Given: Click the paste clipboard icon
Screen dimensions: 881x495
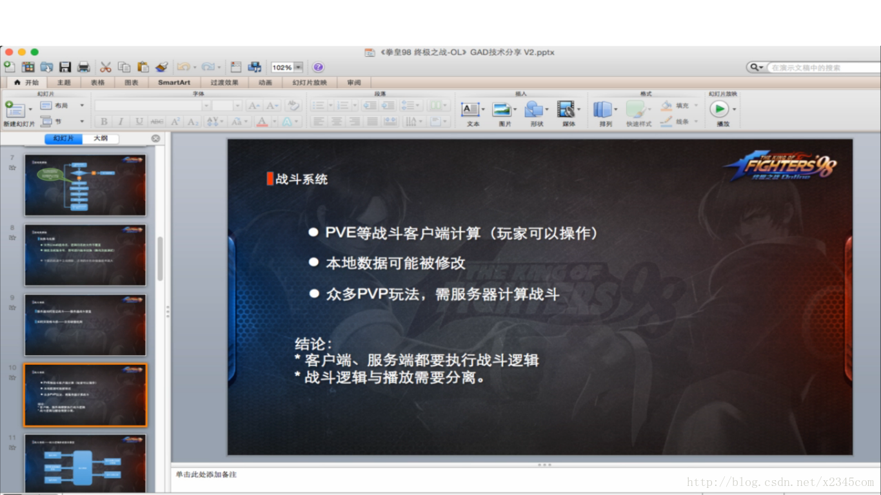Looking at the screenshot, I should pyautogui.click(x=143, y=67).
